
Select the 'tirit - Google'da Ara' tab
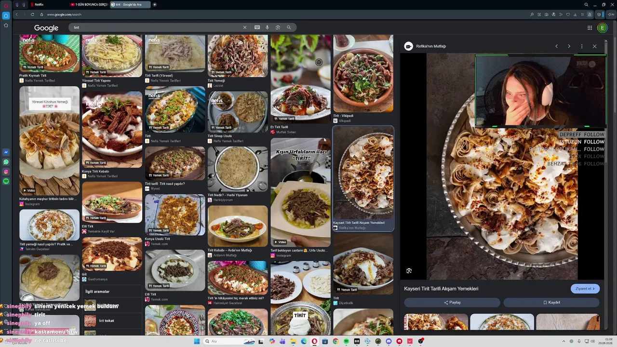130,4
